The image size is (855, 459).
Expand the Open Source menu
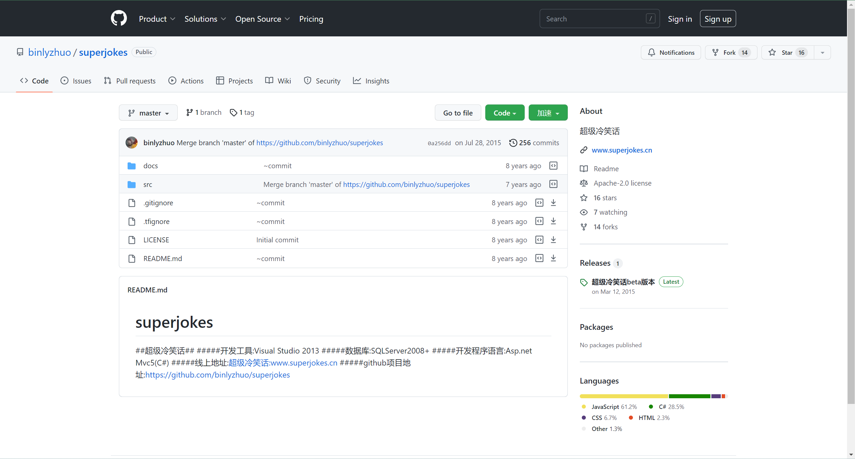coord(263,19)
